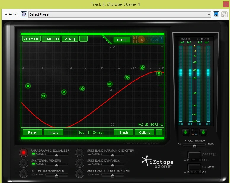Enable the Solo checkbox
230x183 pixels.
tap(75, 132)
